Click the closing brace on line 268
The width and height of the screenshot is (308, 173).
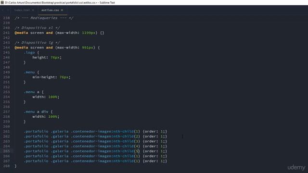point(15,166)
